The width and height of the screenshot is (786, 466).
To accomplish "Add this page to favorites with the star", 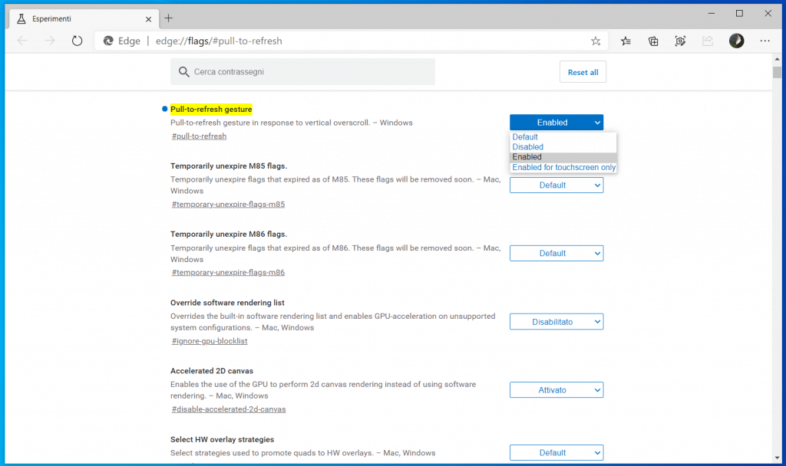I will [596, 41].
